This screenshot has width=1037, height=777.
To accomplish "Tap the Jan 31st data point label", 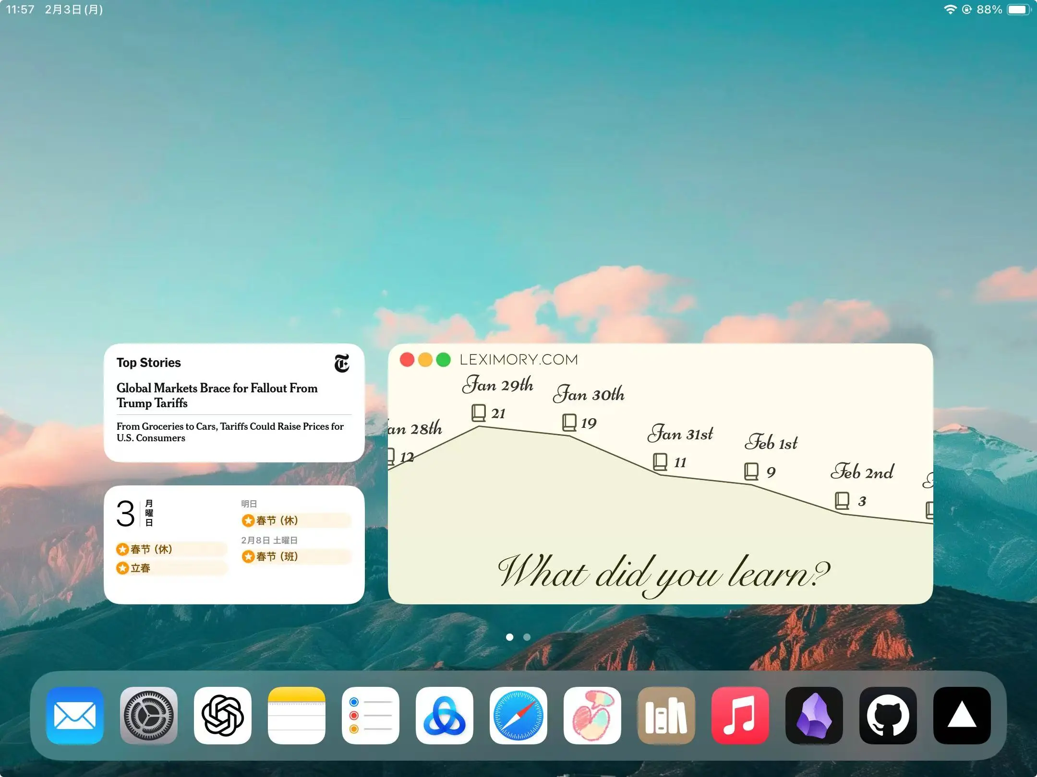I will click(680, 434).
